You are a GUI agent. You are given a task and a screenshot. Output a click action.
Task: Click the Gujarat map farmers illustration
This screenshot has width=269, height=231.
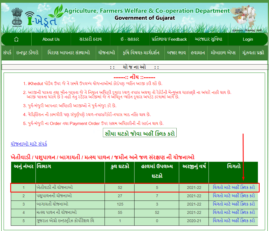243,17
